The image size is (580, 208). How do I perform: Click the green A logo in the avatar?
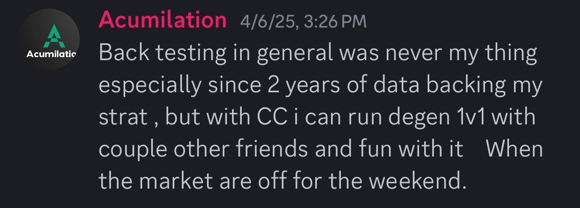point(51,35)
